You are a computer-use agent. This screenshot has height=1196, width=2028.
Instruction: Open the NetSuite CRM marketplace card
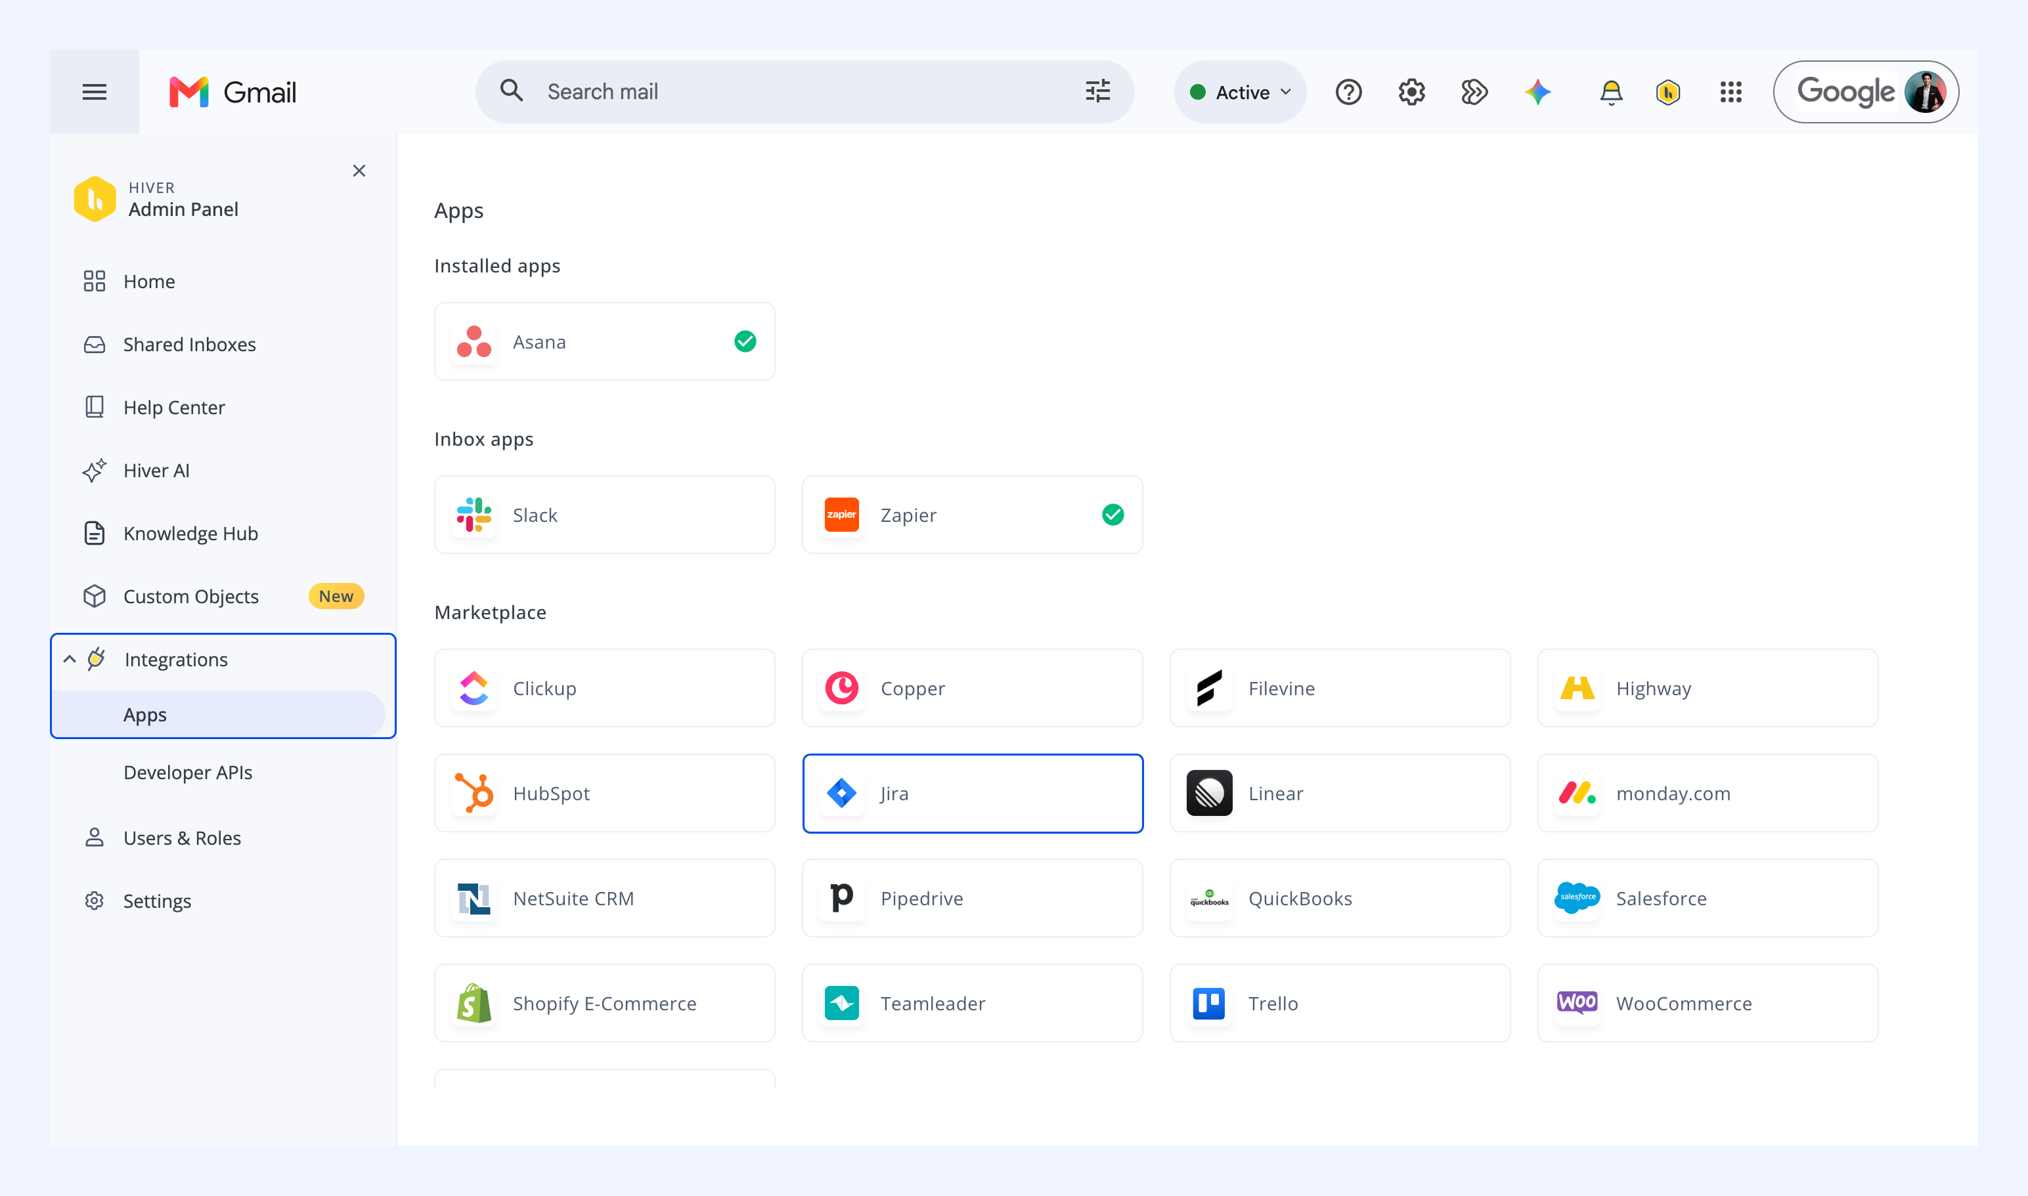click(x=605, y=898)
